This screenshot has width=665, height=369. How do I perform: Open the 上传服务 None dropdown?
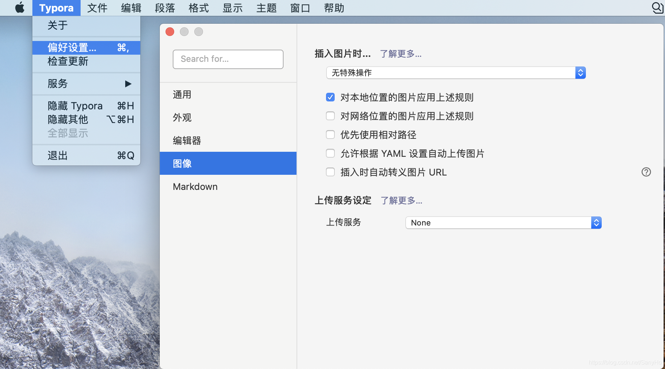pos(503,223)
